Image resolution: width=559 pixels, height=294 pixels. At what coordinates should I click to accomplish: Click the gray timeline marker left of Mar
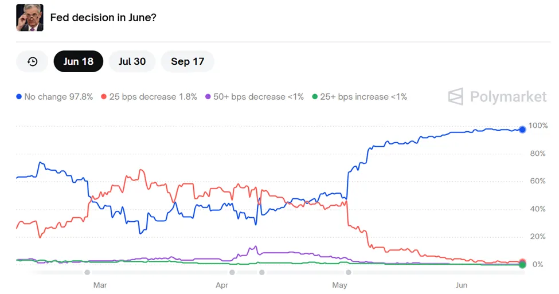pos(87,273)
